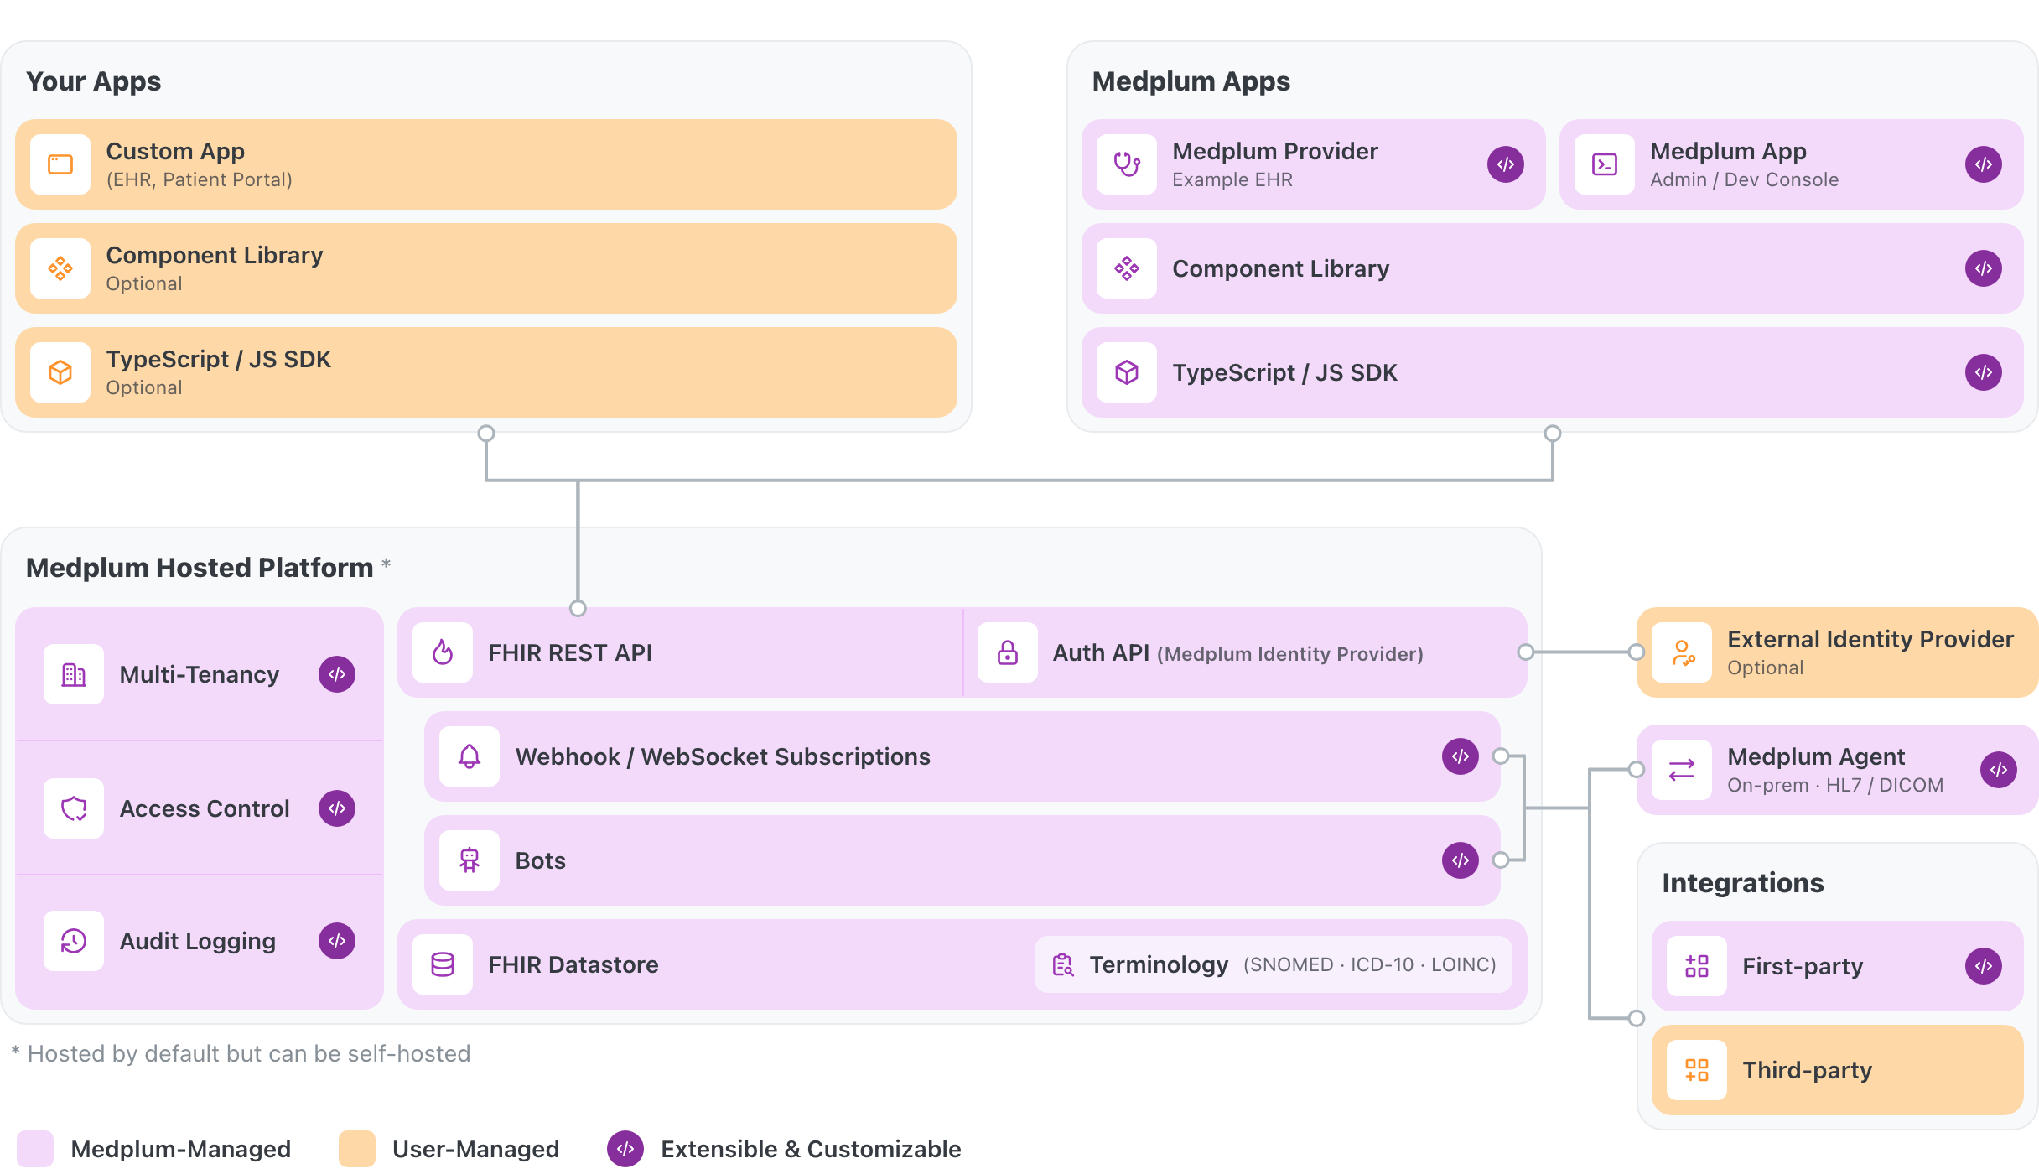Image resolution: width=2039 pixels, height=1169 pixels.
Task: Select the Third-party integrations card
Action: pyautogui.click(x=1838, y=1070)
